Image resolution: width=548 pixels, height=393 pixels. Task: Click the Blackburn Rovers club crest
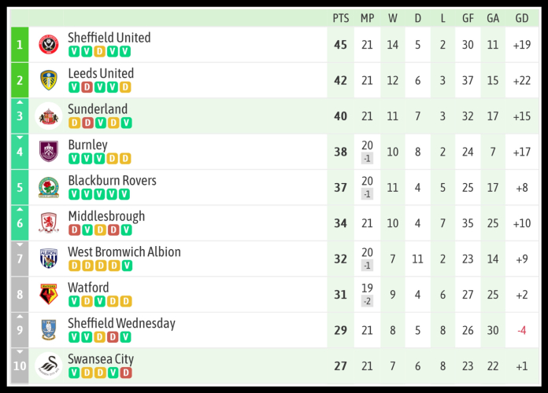coord(49,188)
